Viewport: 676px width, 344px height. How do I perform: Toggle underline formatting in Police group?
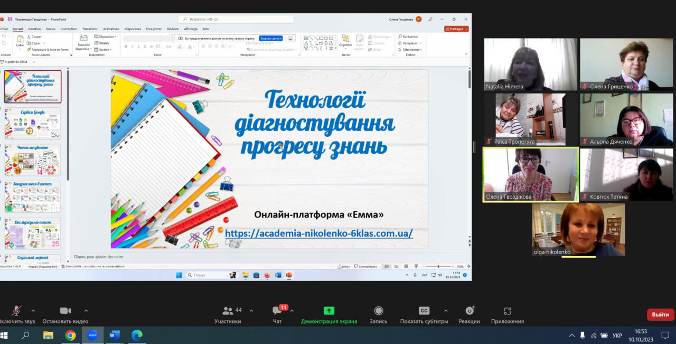[139, 47]
